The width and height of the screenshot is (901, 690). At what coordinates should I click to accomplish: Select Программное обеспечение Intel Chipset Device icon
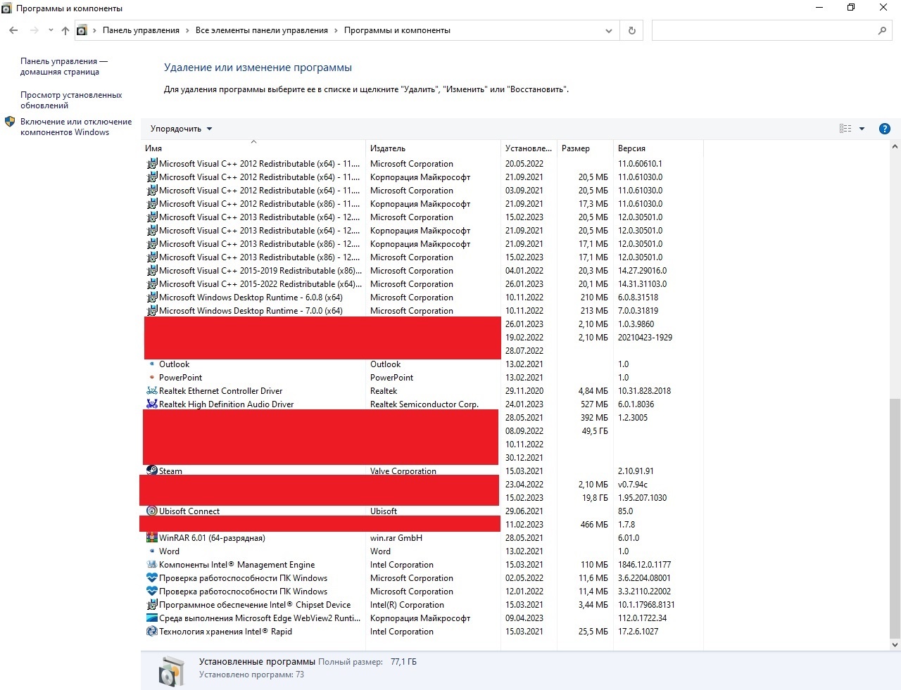click(152, 605)
